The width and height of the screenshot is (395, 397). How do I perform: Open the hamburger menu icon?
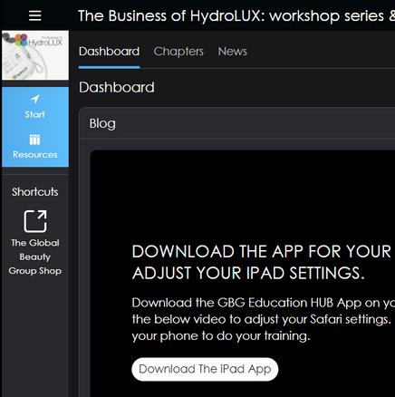pyautogui.click(x=35, y=15)
